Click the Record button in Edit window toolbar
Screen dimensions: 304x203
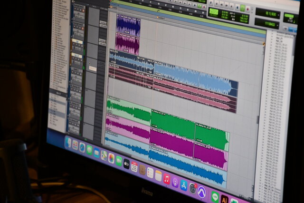204,7
